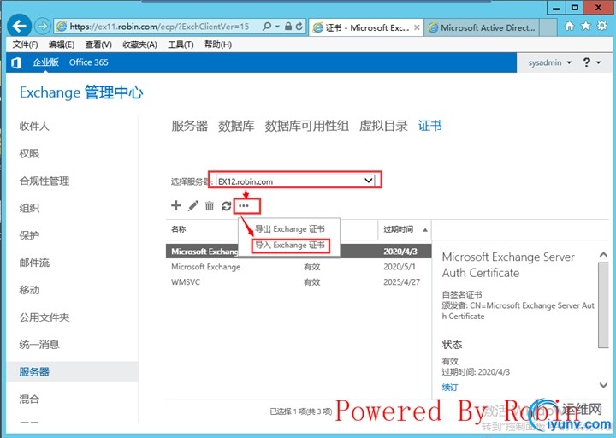Click the address bar URL field
This screenshot has height=438, width=616.
point(159,27)
